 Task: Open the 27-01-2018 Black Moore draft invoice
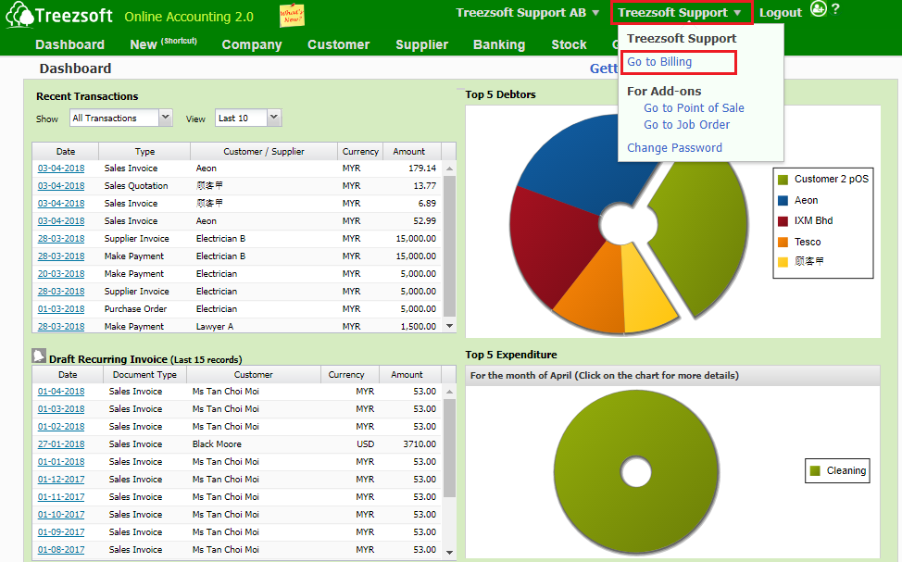61,444
